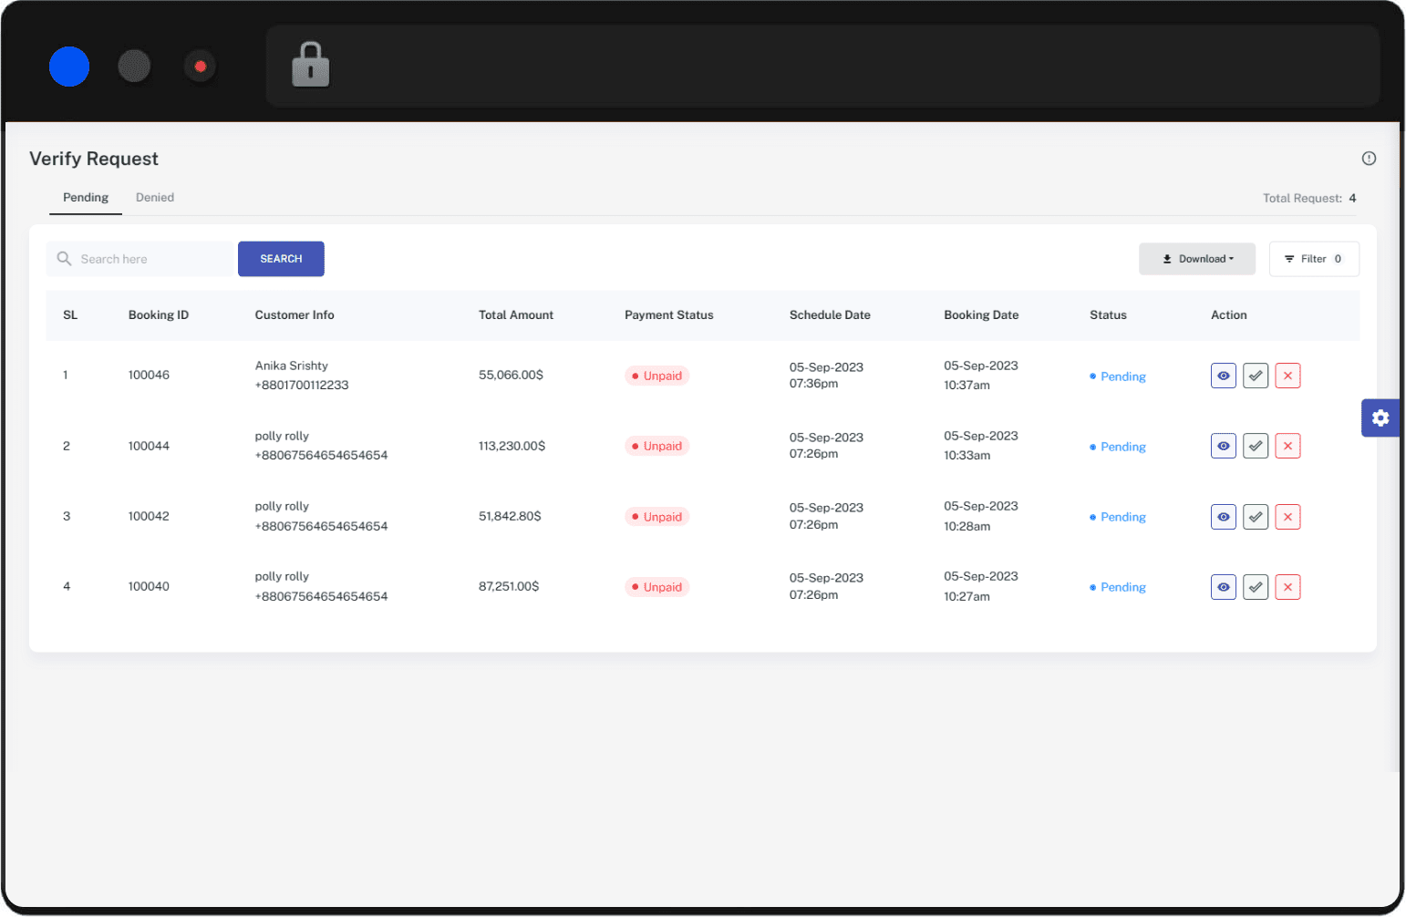Accept booking 100042 request checkmark
Image resolution: width=1406 pixels, height=917 pixels.
pyautogui.click(x=1256, y=517)
